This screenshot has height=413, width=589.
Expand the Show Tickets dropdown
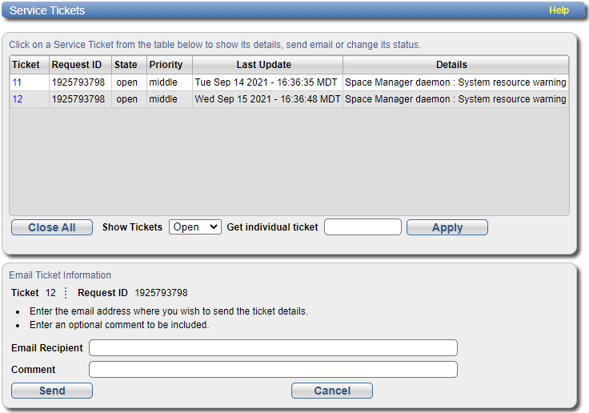[x=194, y=227]
